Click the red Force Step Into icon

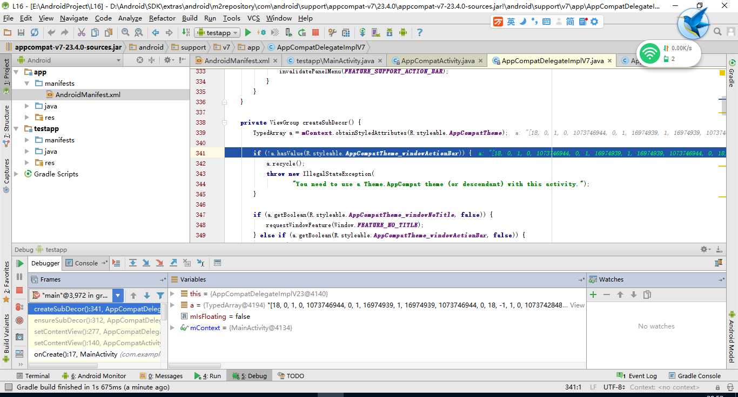coord(160,263)
